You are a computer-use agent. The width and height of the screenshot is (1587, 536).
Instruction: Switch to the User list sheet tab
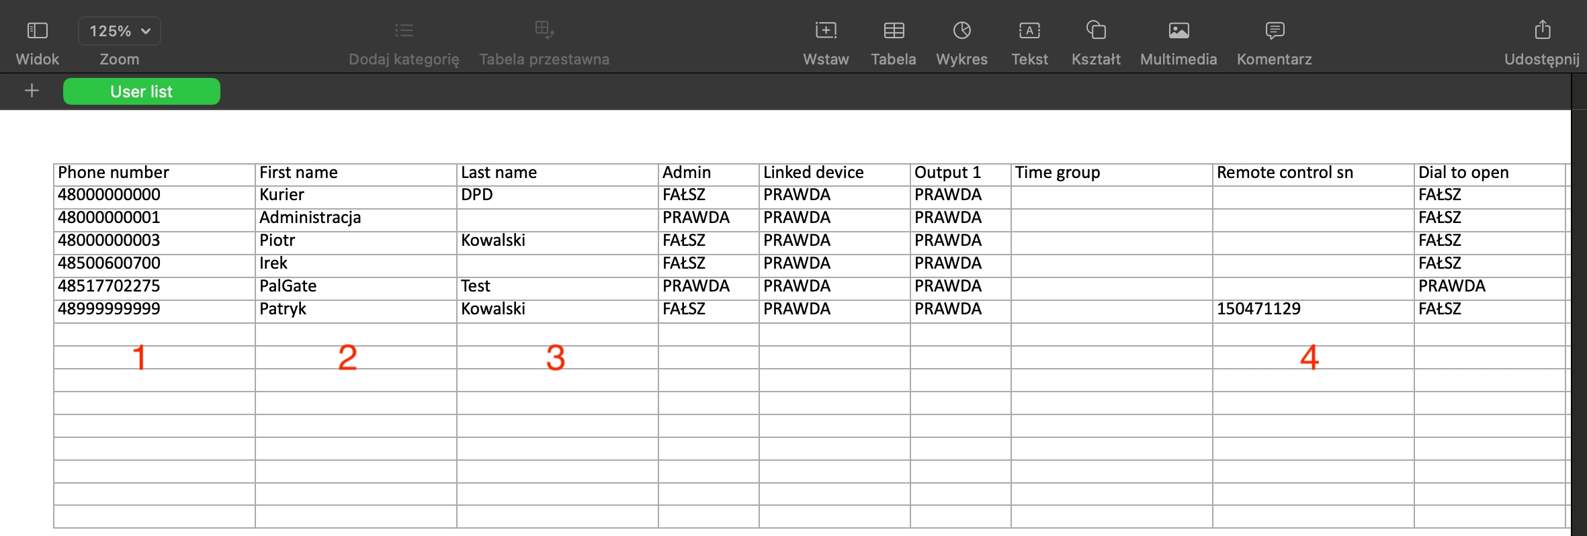click(141, 91)
